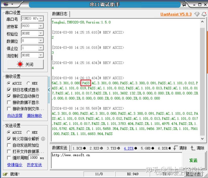This screenshot has width=208, height=178.
Task: Click the red serial port status icon beside 关闭
Action: (19, 64)
